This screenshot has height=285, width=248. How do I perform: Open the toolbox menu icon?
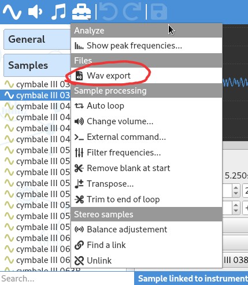82,12
